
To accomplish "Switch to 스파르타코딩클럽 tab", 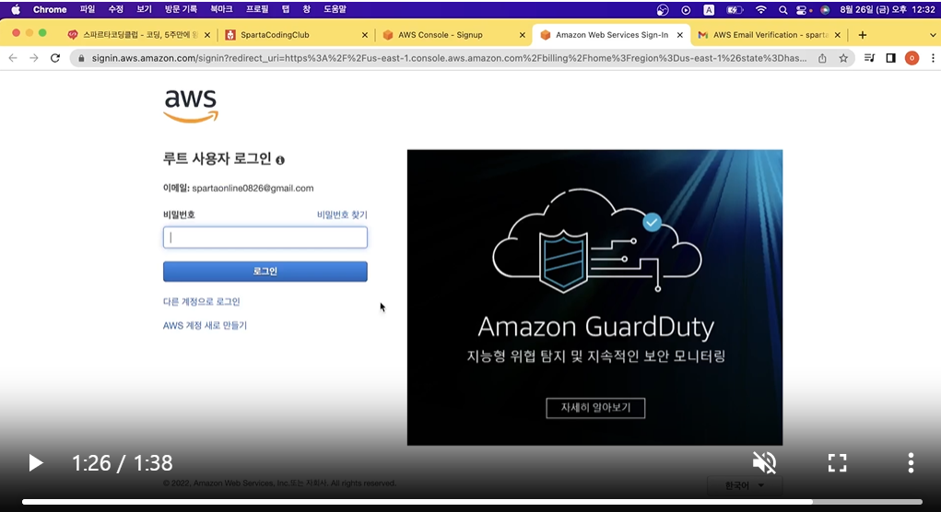I will pyautogui.click(x=138, y=35).
